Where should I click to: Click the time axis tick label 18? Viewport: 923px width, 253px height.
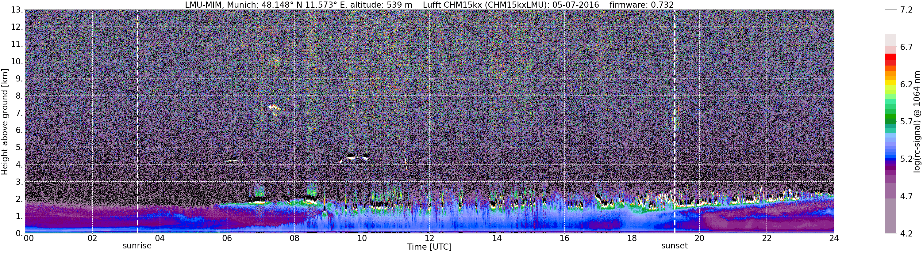click(632, 238)
